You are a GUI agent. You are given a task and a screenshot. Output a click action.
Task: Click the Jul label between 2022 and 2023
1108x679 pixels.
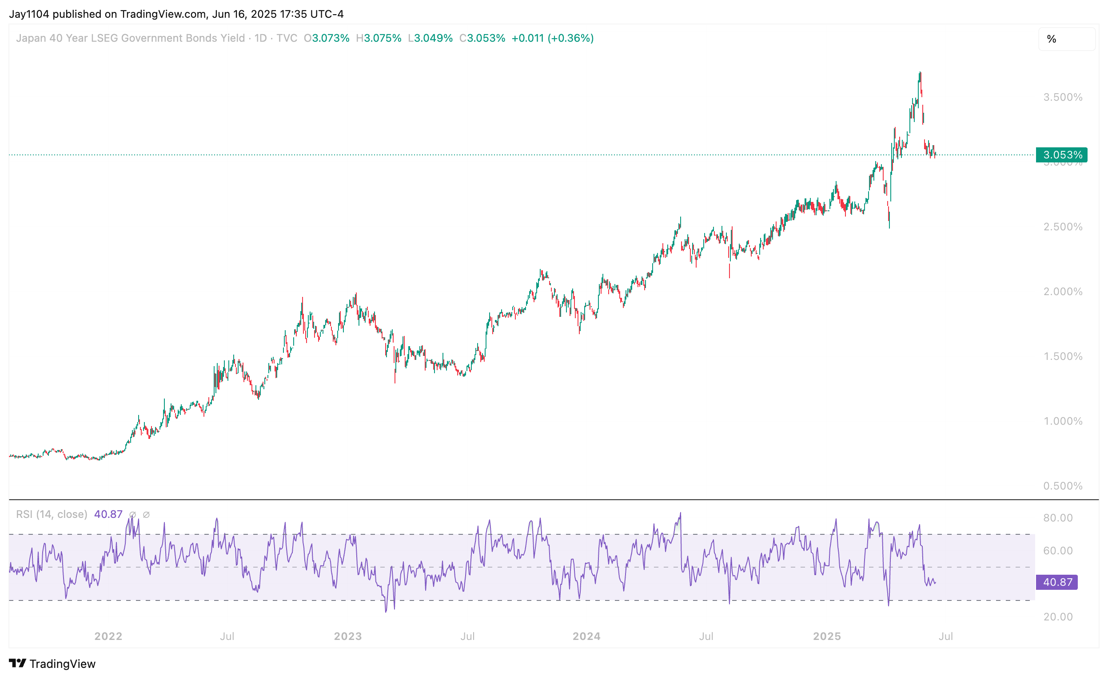point(227,636)
